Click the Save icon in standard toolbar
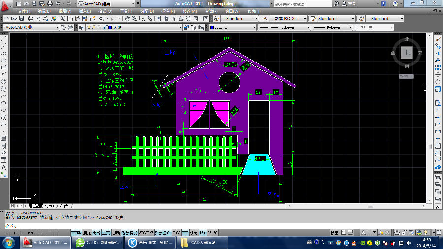This screenshot has height=249, width=443. [21, 18]
